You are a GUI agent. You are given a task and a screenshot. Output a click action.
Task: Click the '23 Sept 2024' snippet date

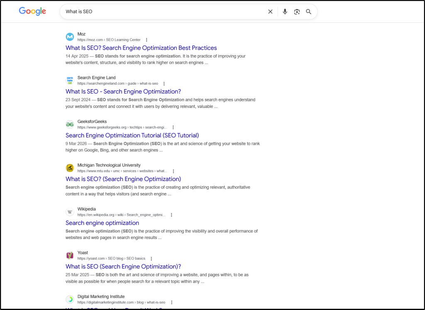pyautogui.click(x=78, y=100)
